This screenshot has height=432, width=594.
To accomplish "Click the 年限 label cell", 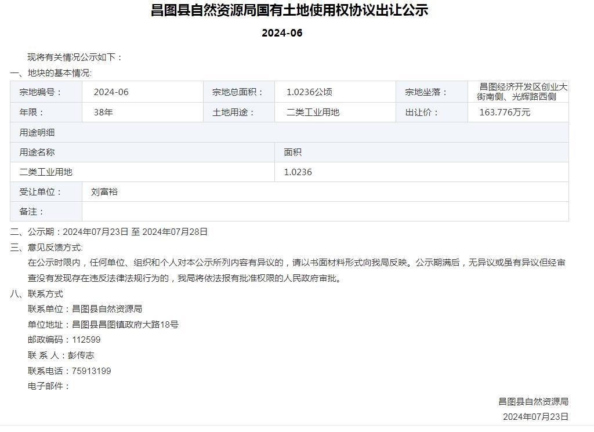I will pos(46,112).
